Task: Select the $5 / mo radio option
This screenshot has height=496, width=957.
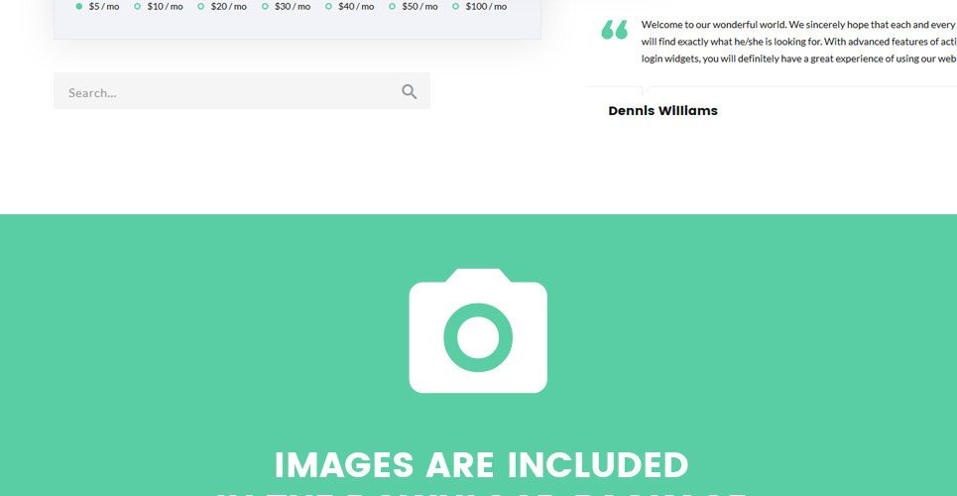Action: 79,6
